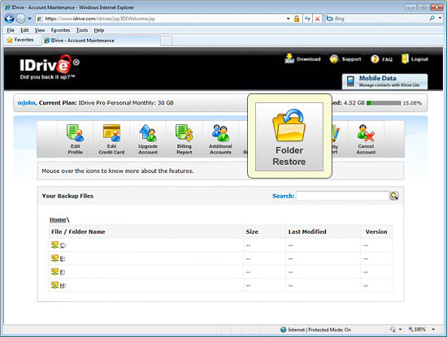Viewport: 447px width, 337px height.
Task: Open the Edit menu
Action: click(24, 30)
